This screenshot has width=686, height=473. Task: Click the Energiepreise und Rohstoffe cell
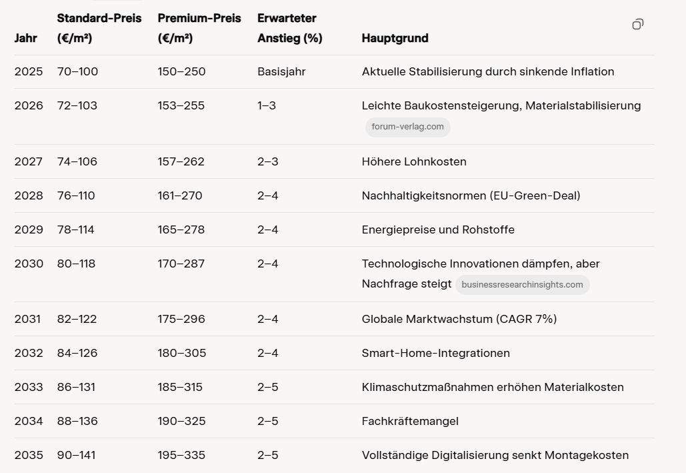click(438, 230)
